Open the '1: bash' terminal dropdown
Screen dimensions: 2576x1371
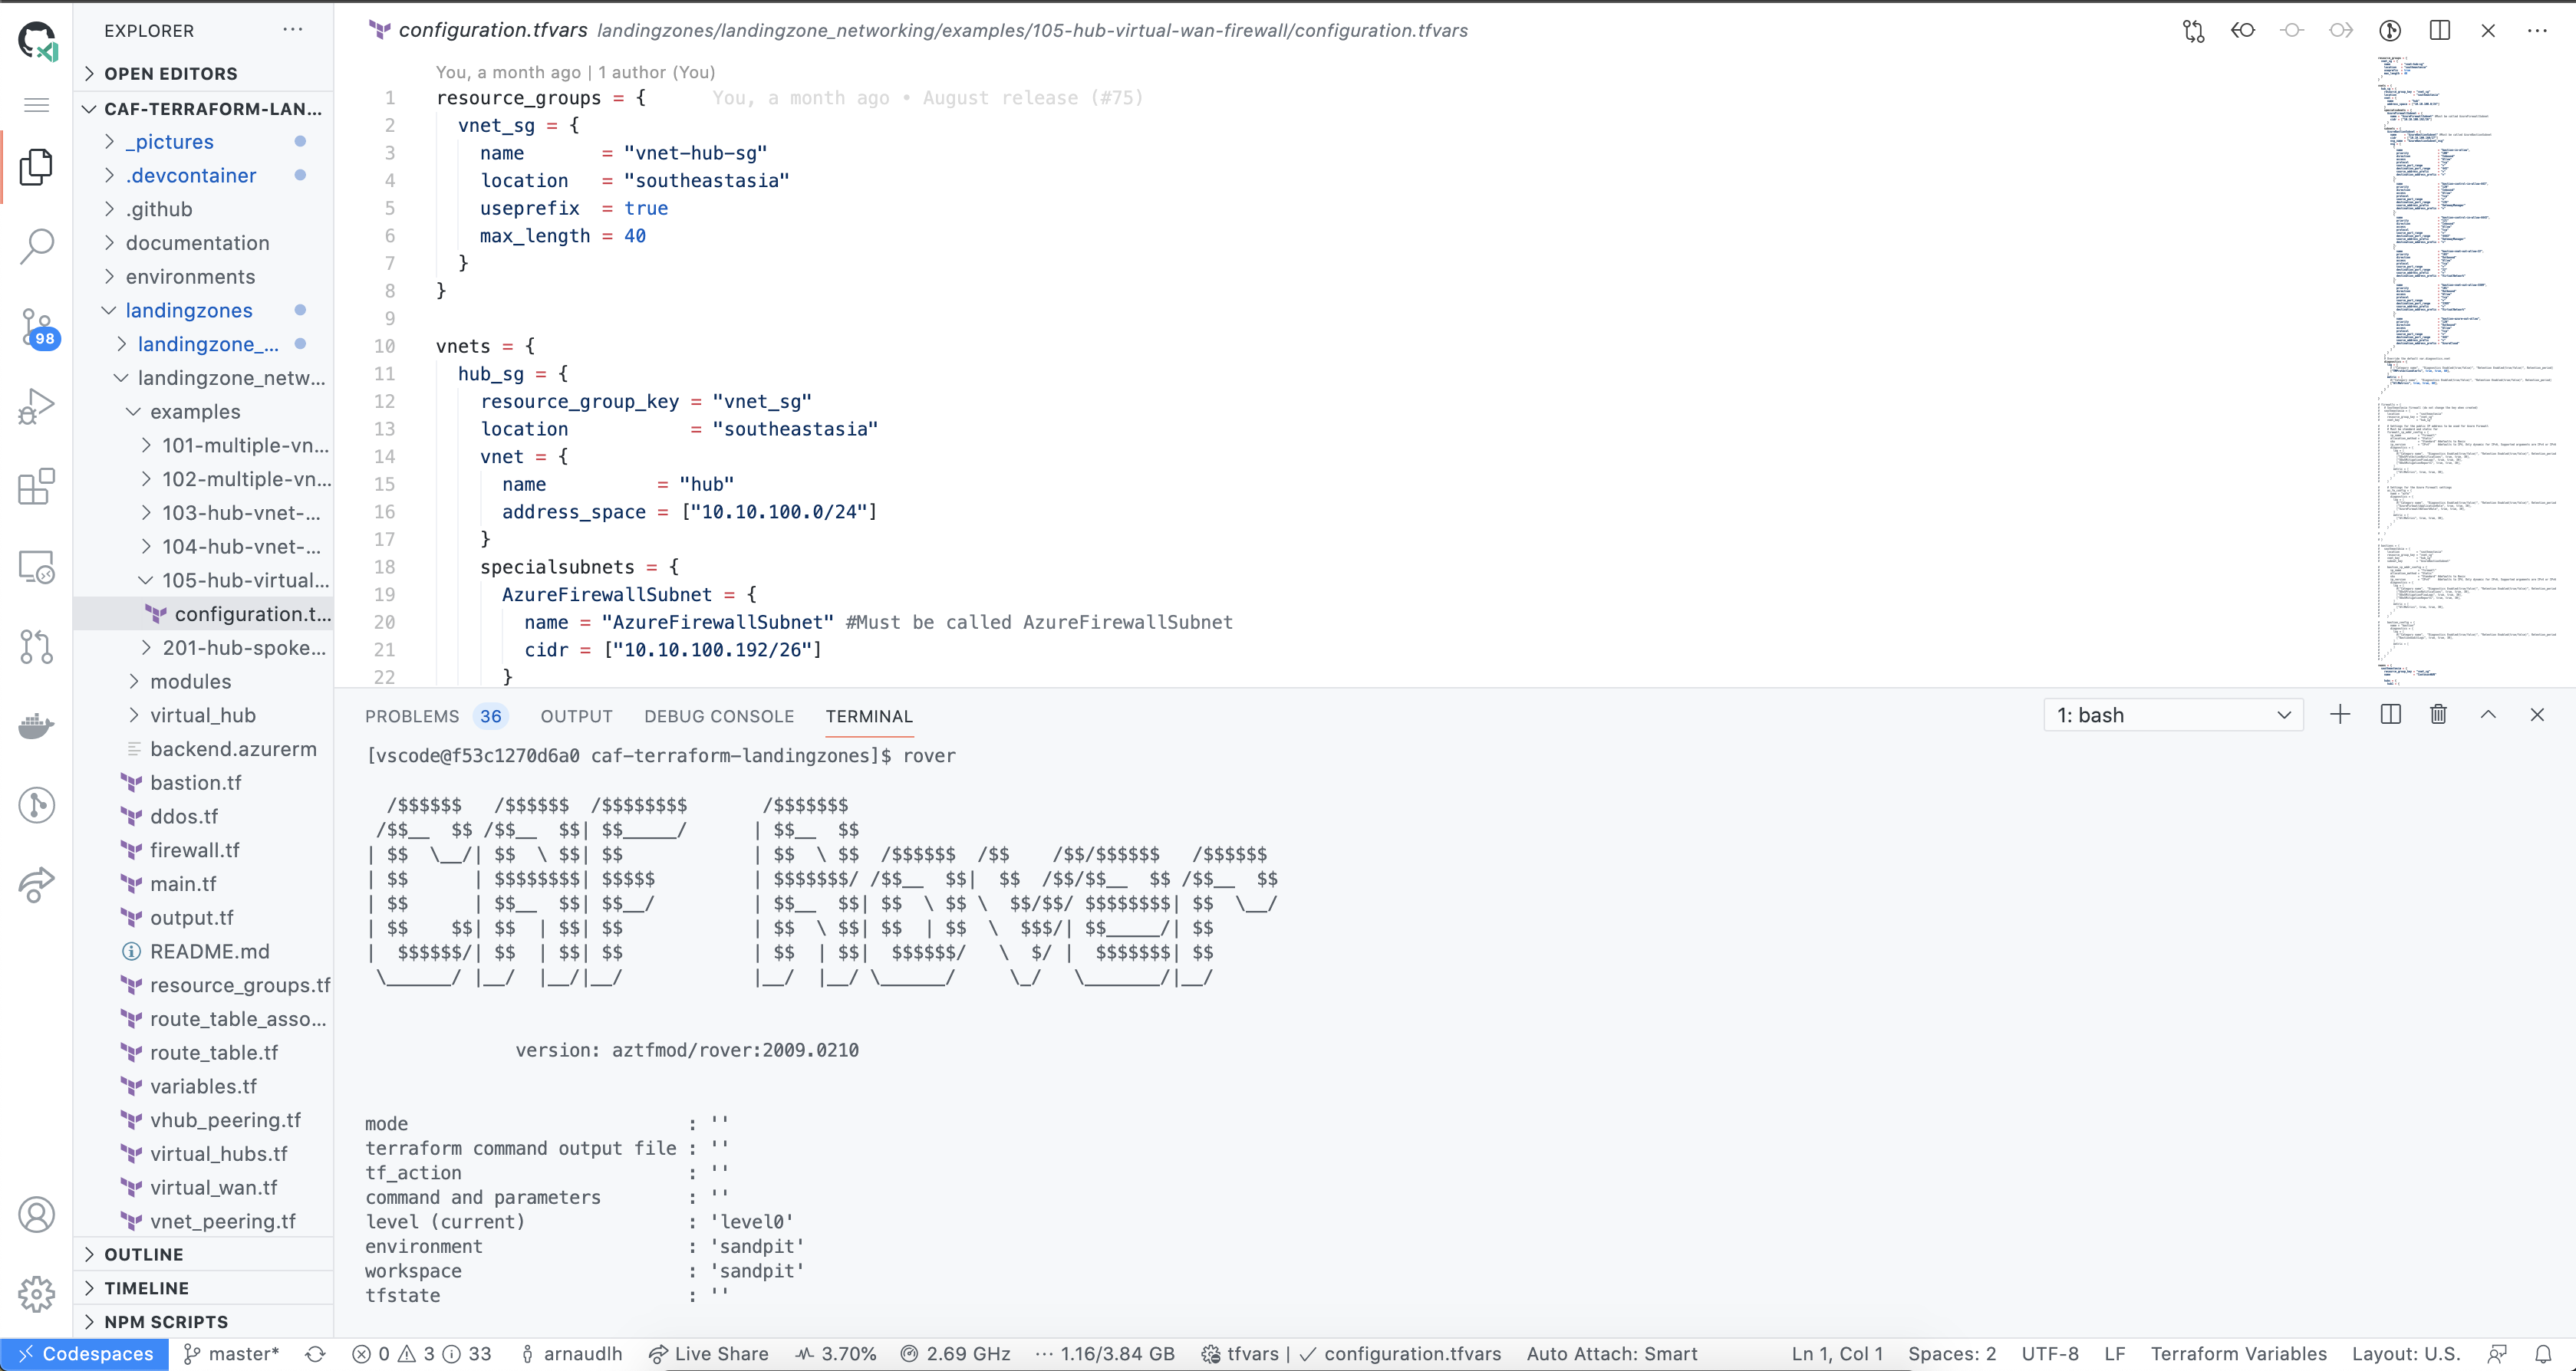(2173, 715)
